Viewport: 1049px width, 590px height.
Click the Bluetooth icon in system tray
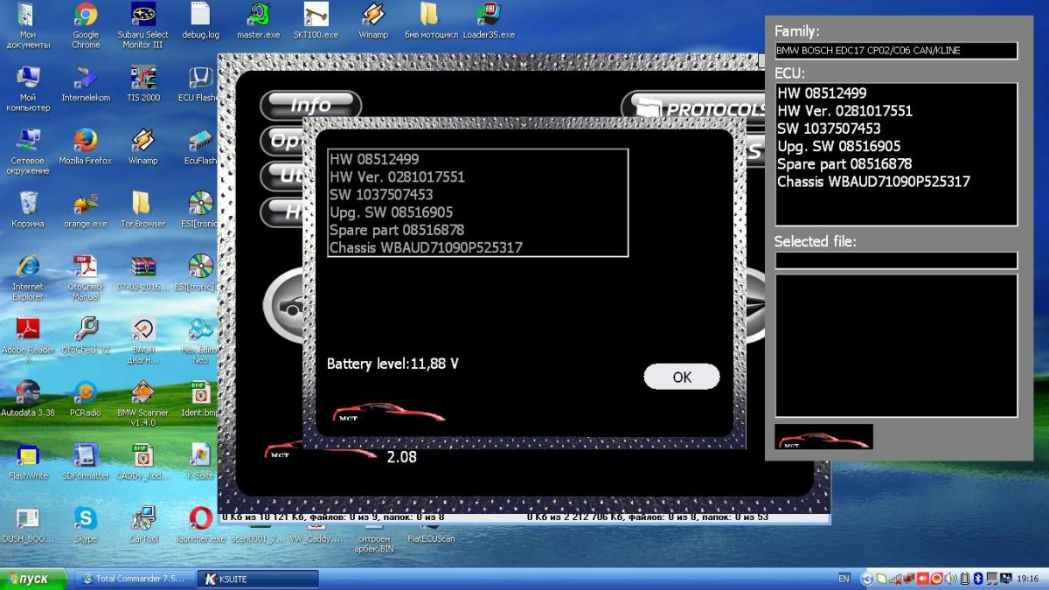click(979, 579)
